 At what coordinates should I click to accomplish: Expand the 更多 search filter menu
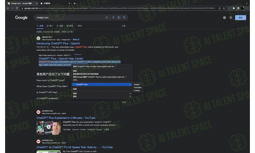[x=79, y=26]
